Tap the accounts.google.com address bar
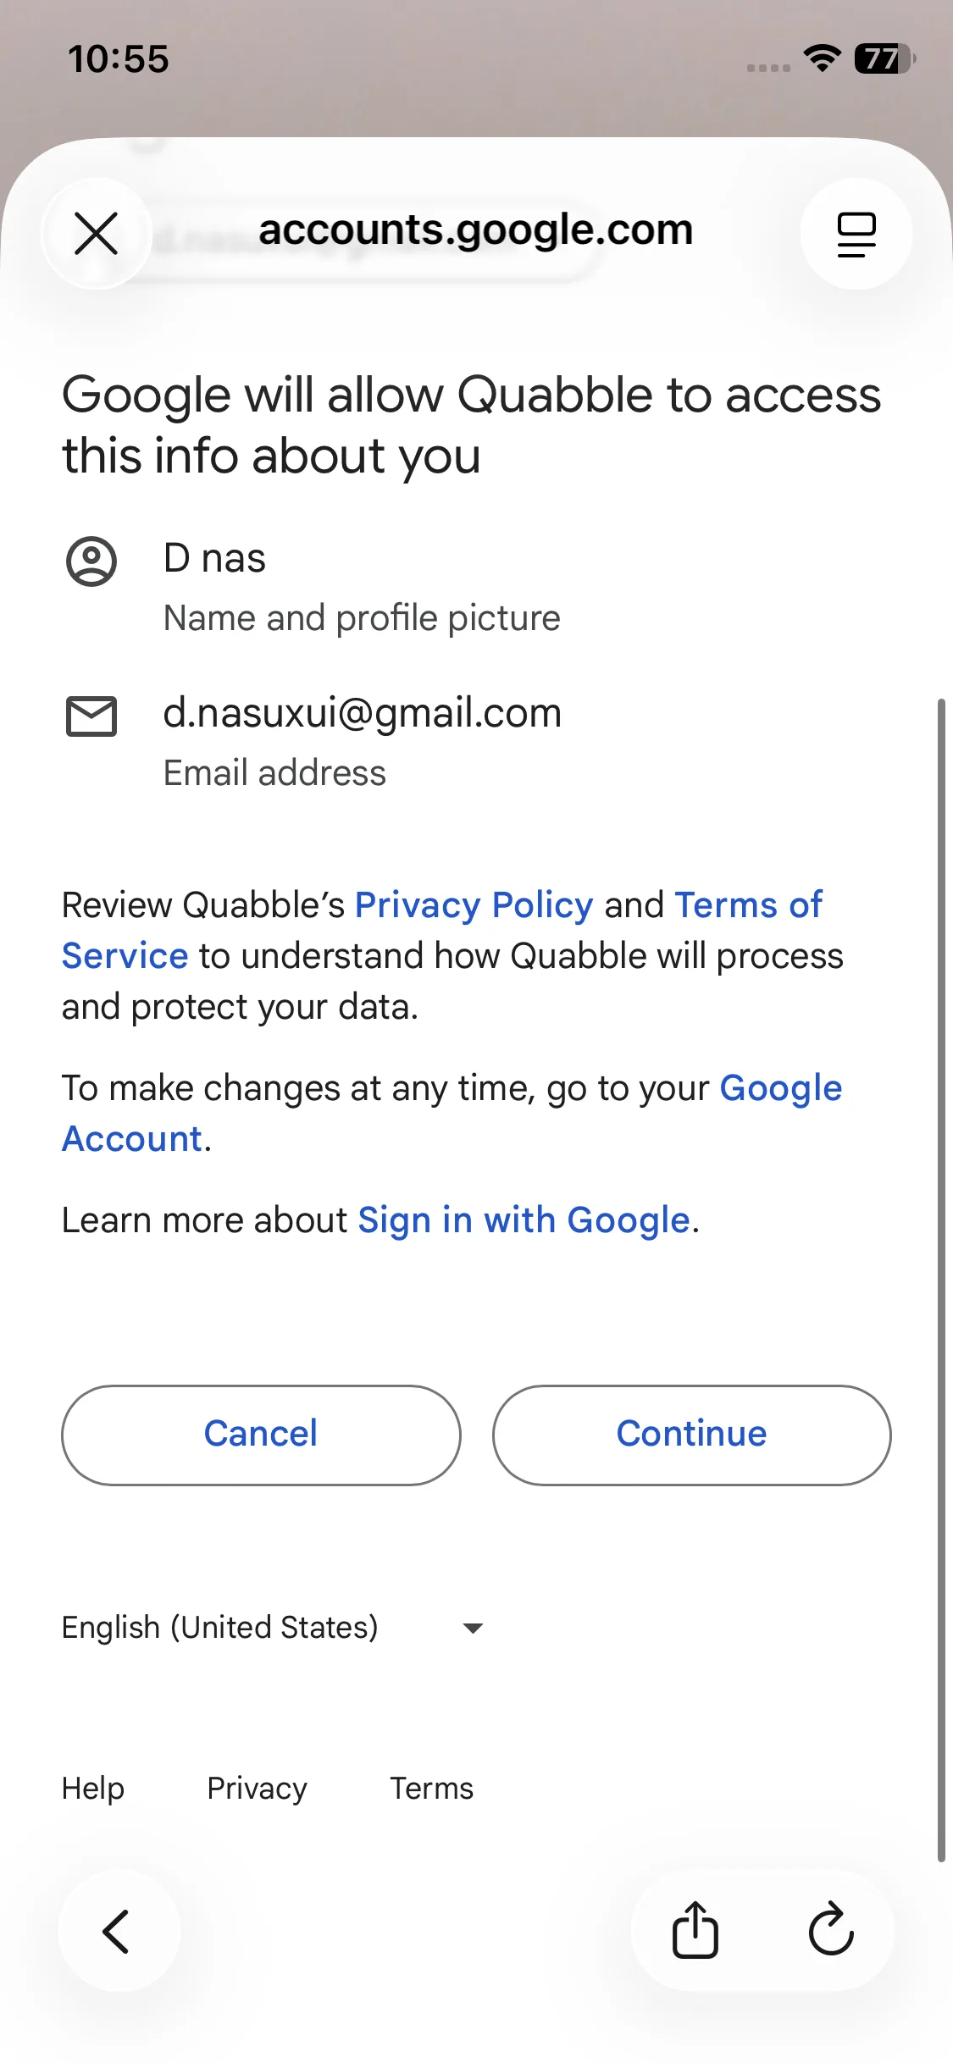 tap(475, 230)
